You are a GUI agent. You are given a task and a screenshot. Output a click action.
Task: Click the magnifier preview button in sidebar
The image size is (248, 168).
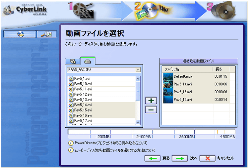47,34
